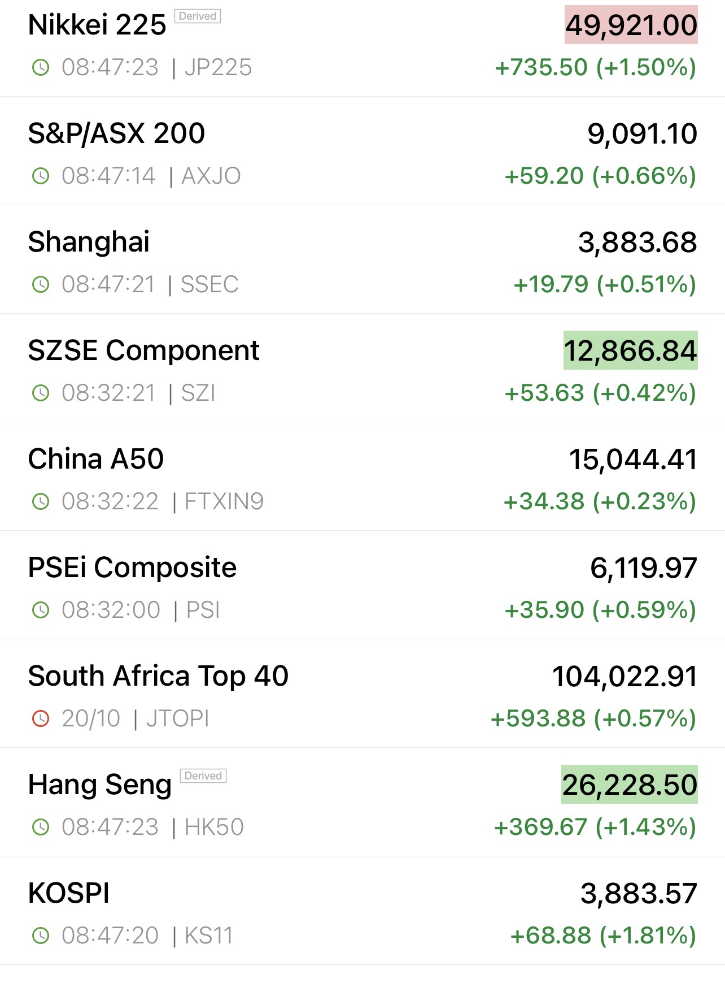The height and width of the screenshot is (983, 725).
Task: Click the red closed-market clock for South Africa
Action: [41, 719]
